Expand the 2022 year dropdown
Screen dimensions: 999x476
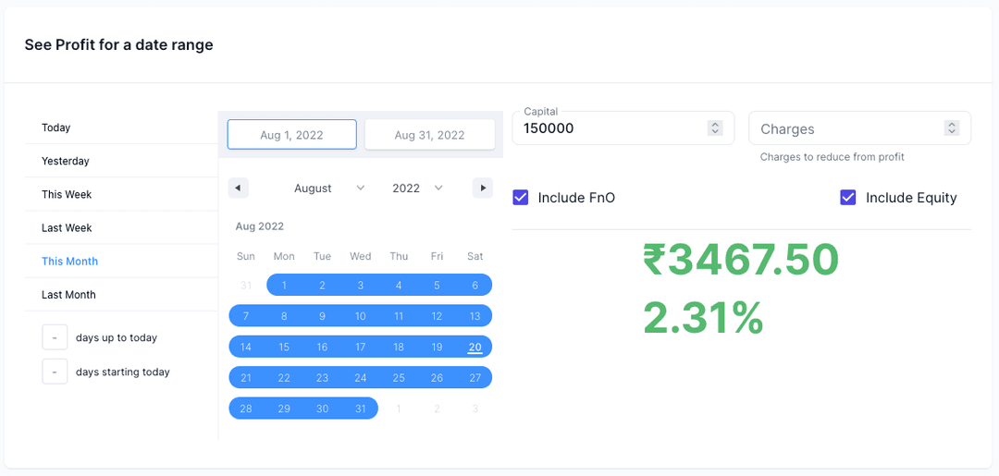(x=417, y=188)
